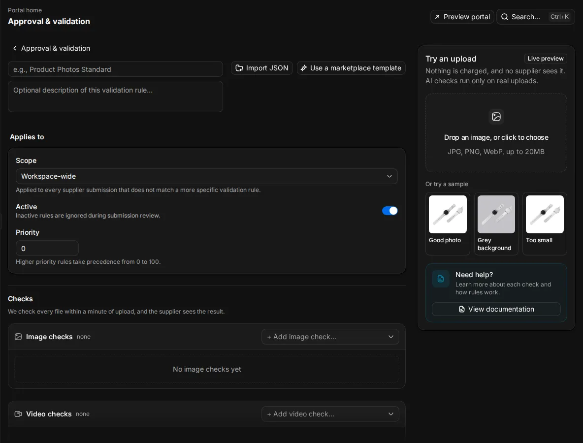Click the Need help document icon
The height and width of the screenshot is (443, 583).
(441, 279)
